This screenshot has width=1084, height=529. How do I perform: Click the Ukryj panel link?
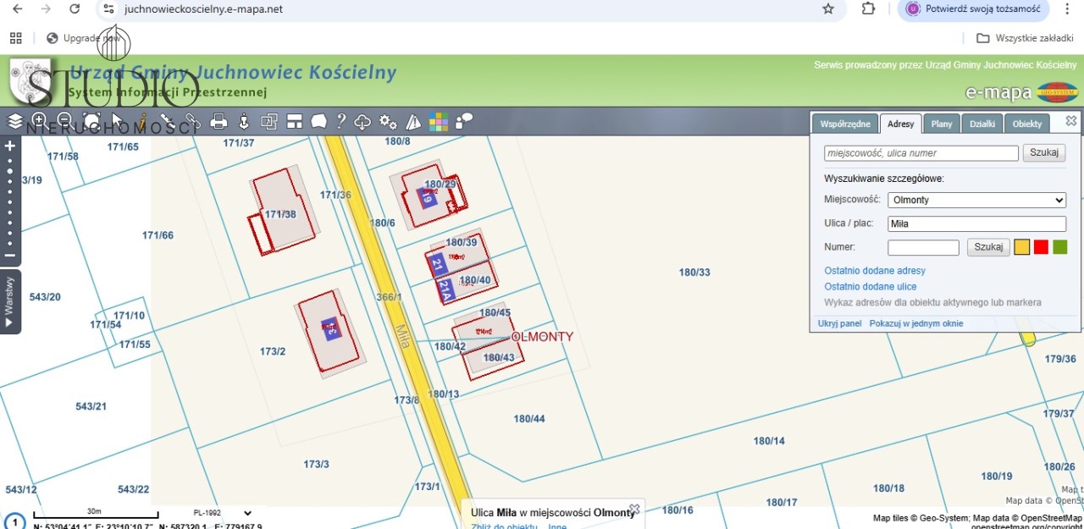839,323
